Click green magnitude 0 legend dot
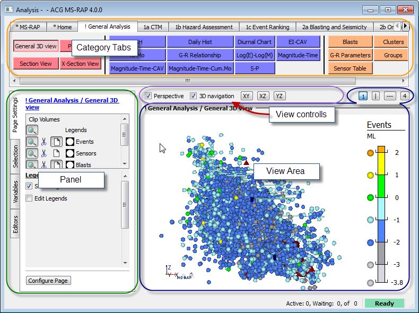Image resolution: width=419 pixels, height=313 pixels. pyautogui.click(x=370, y=197)
